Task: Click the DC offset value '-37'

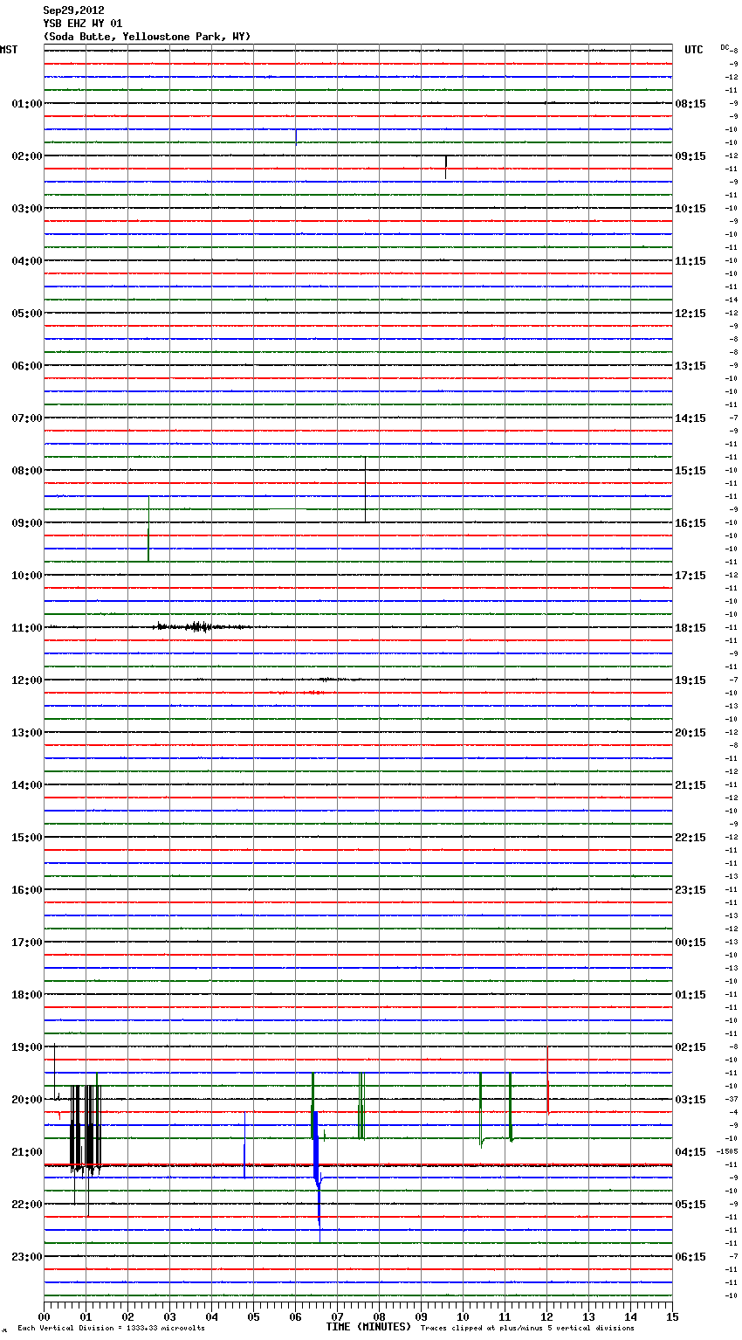Action: (x=732, y=1099)
